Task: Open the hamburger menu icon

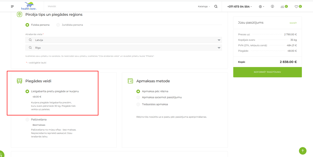Action: pos(12,7)
